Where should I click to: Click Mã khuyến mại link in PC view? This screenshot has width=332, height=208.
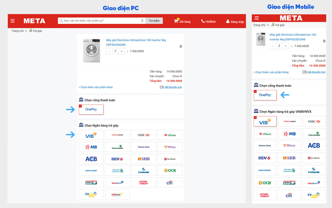(x=173, y=87)
